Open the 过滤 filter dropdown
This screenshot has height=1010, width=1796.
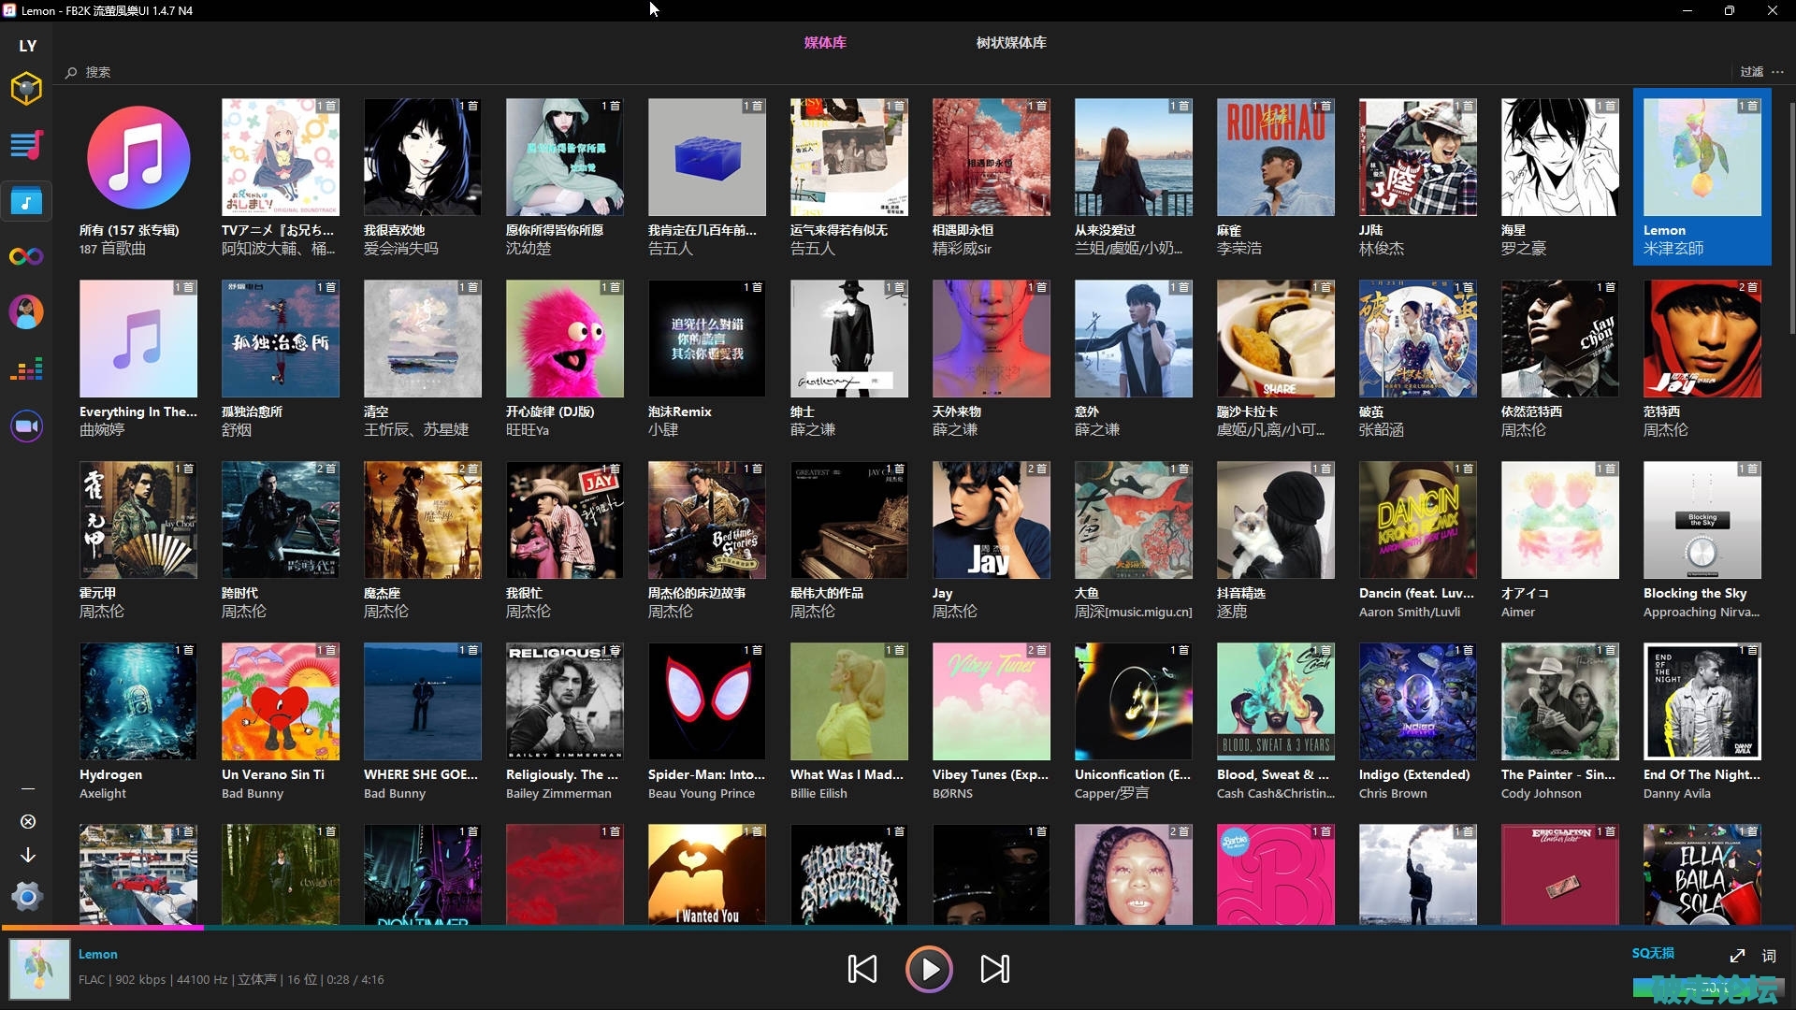(x=1751, y=72)
